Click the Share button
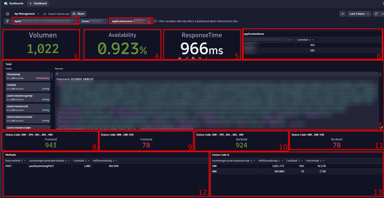Image resolution: width=384 pixels, height=198 pixels. point(78,14)
